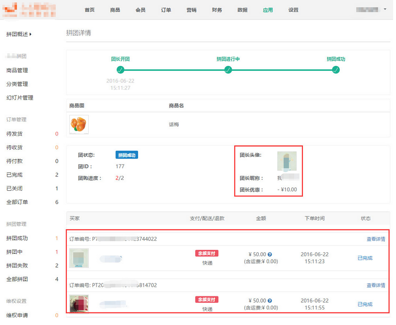Screen dimensions: 396x325
Task: Click the help icon beside second ¥50.00
Action: coord(269,300)
